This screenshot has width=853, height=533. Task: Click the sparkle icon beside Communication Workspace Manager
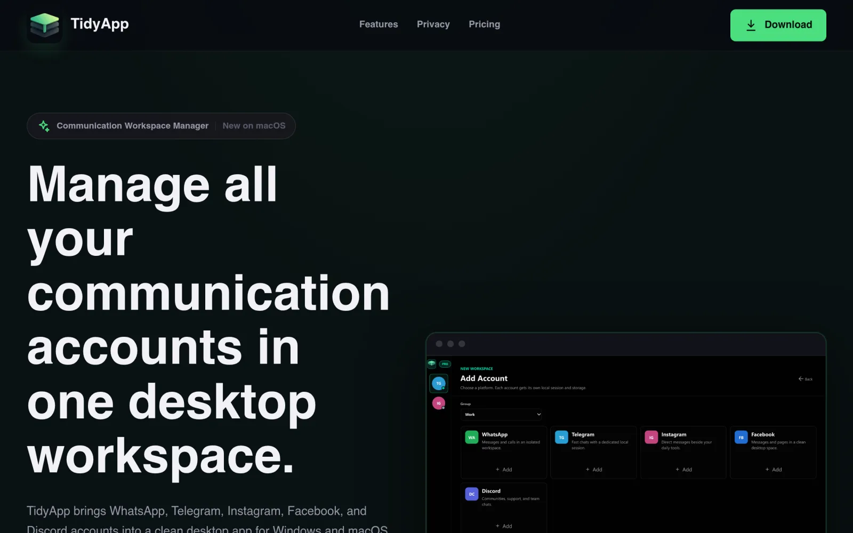pos(44,126)
